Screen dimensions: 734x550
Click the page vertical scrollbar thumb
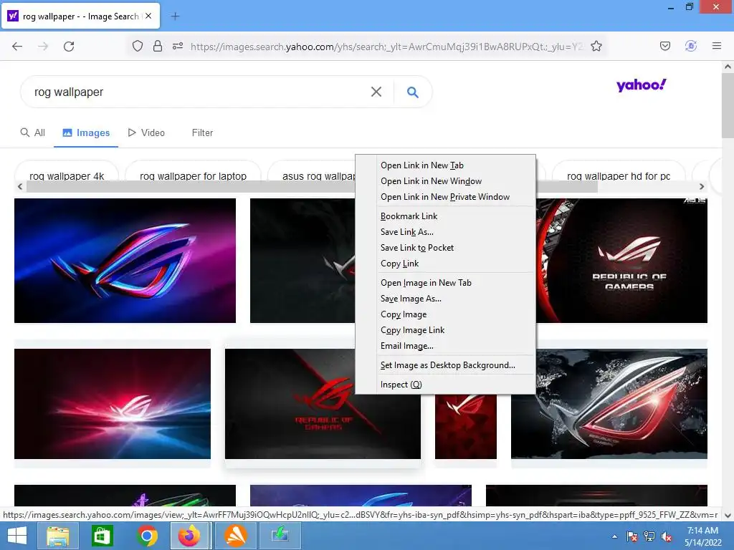click(728, 105)
